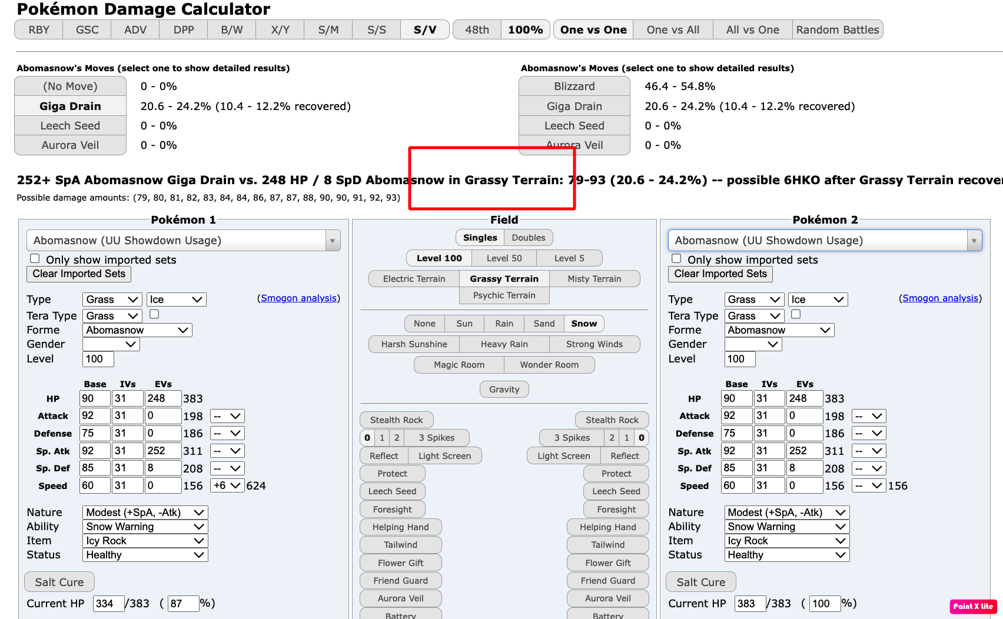Click Pokémon 1 HP EVs field
Screen dimensions: 1003x619
tap(163, 398)
